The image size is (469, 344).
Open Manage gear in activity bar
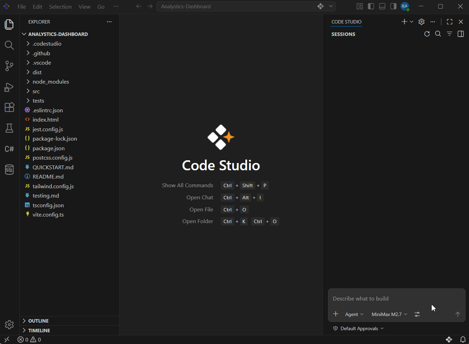9,325
